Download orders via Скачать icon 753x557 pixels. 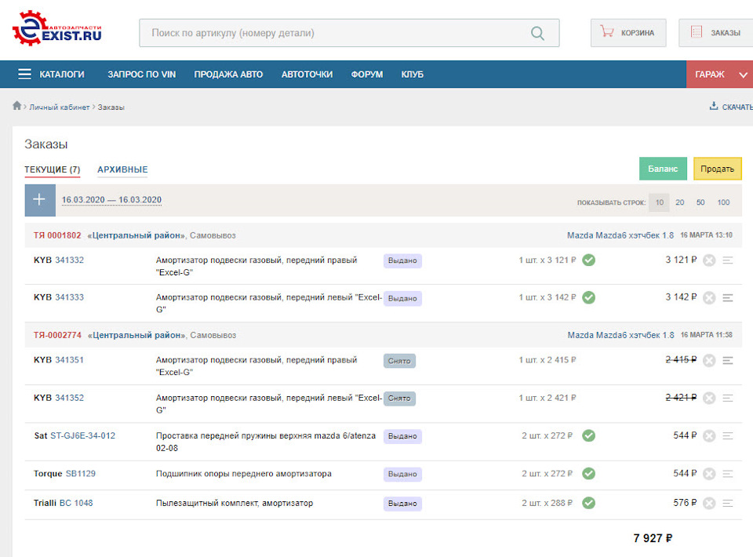(x=714, y=107)
